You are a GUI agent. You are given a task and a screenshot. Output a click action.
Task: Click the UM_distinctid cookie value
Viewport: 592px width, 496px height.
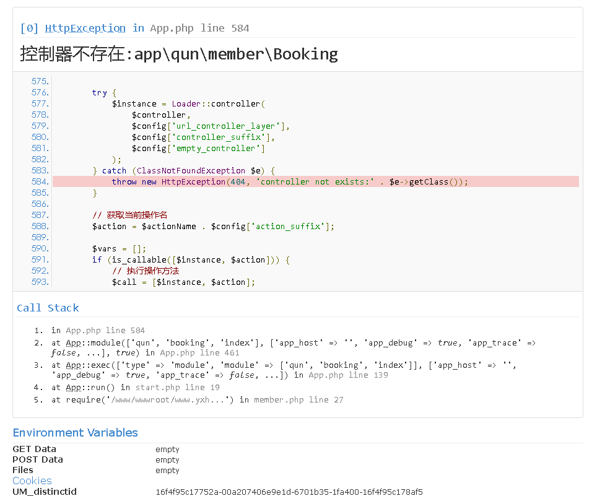point(289,492)
